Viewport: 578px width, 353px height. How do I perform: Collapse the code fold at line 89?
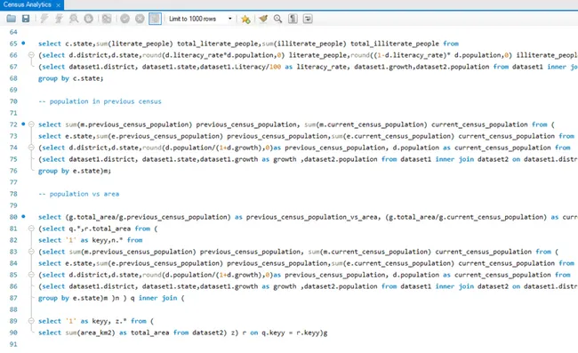coord(31,321)
